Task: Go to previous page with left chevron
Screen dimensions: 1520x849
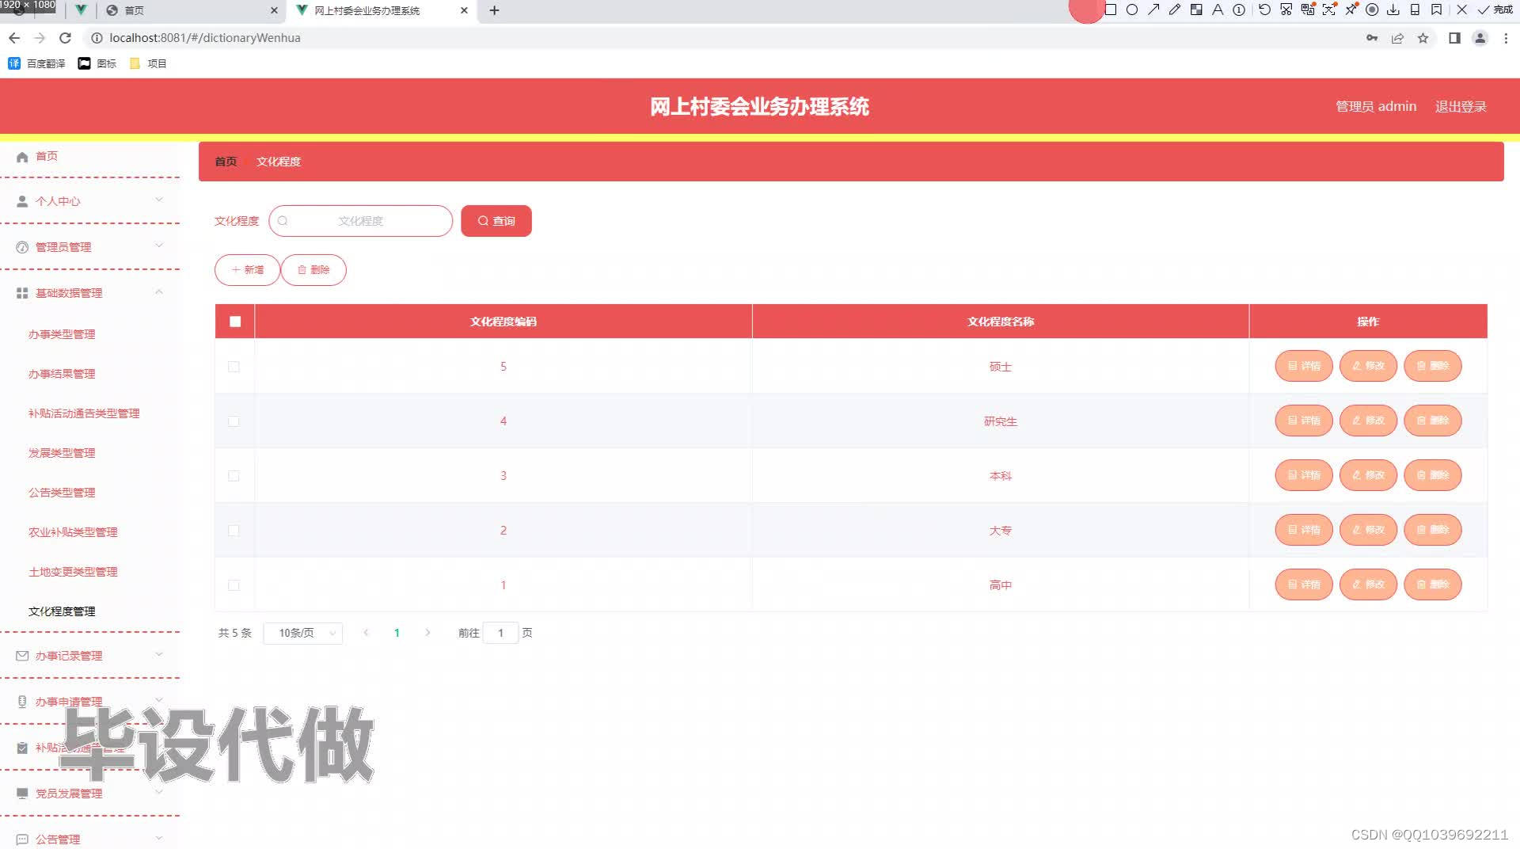Action: (366, 633)
